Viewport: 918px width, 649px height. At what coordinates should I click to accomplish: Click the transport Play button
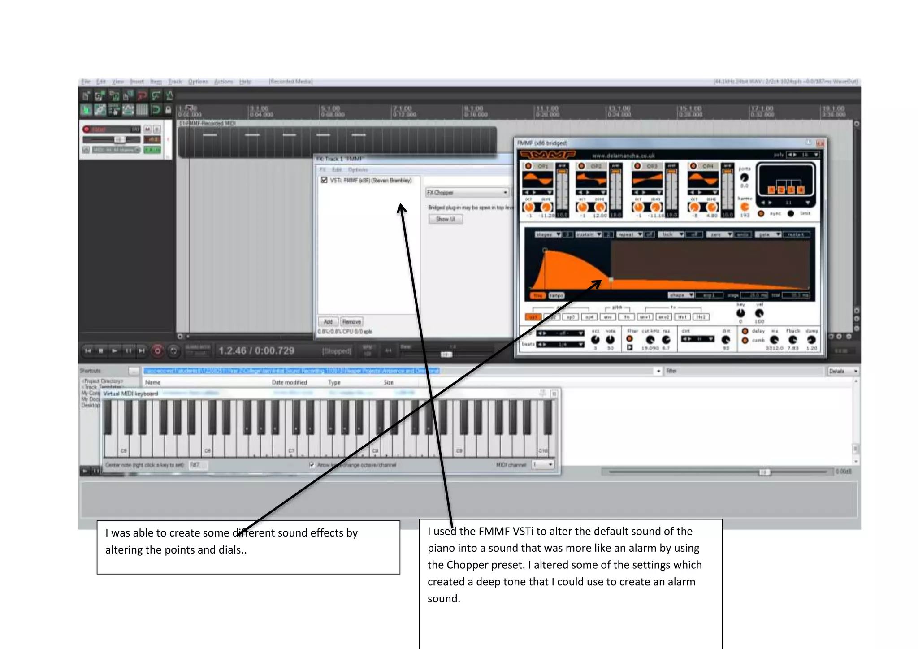pos(114,351)
